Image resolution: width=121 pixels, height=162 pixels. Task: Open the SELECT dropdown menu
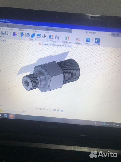pyautogui.click(x=97, y=44)
